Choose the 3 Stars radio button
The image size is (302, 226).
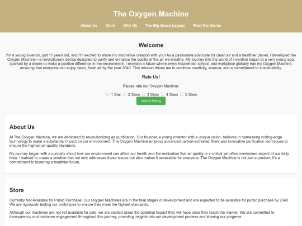144,94
